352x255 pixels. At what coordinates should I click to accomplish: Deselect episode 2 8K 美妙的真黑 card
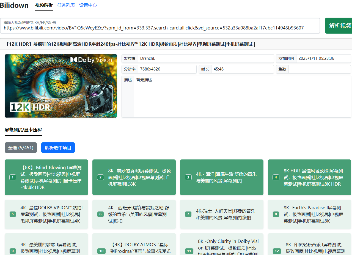[x=134, y=177]
